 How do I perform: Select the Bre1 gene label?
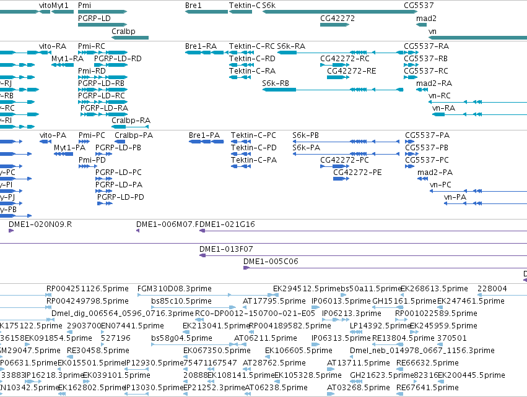coord(193,6)
